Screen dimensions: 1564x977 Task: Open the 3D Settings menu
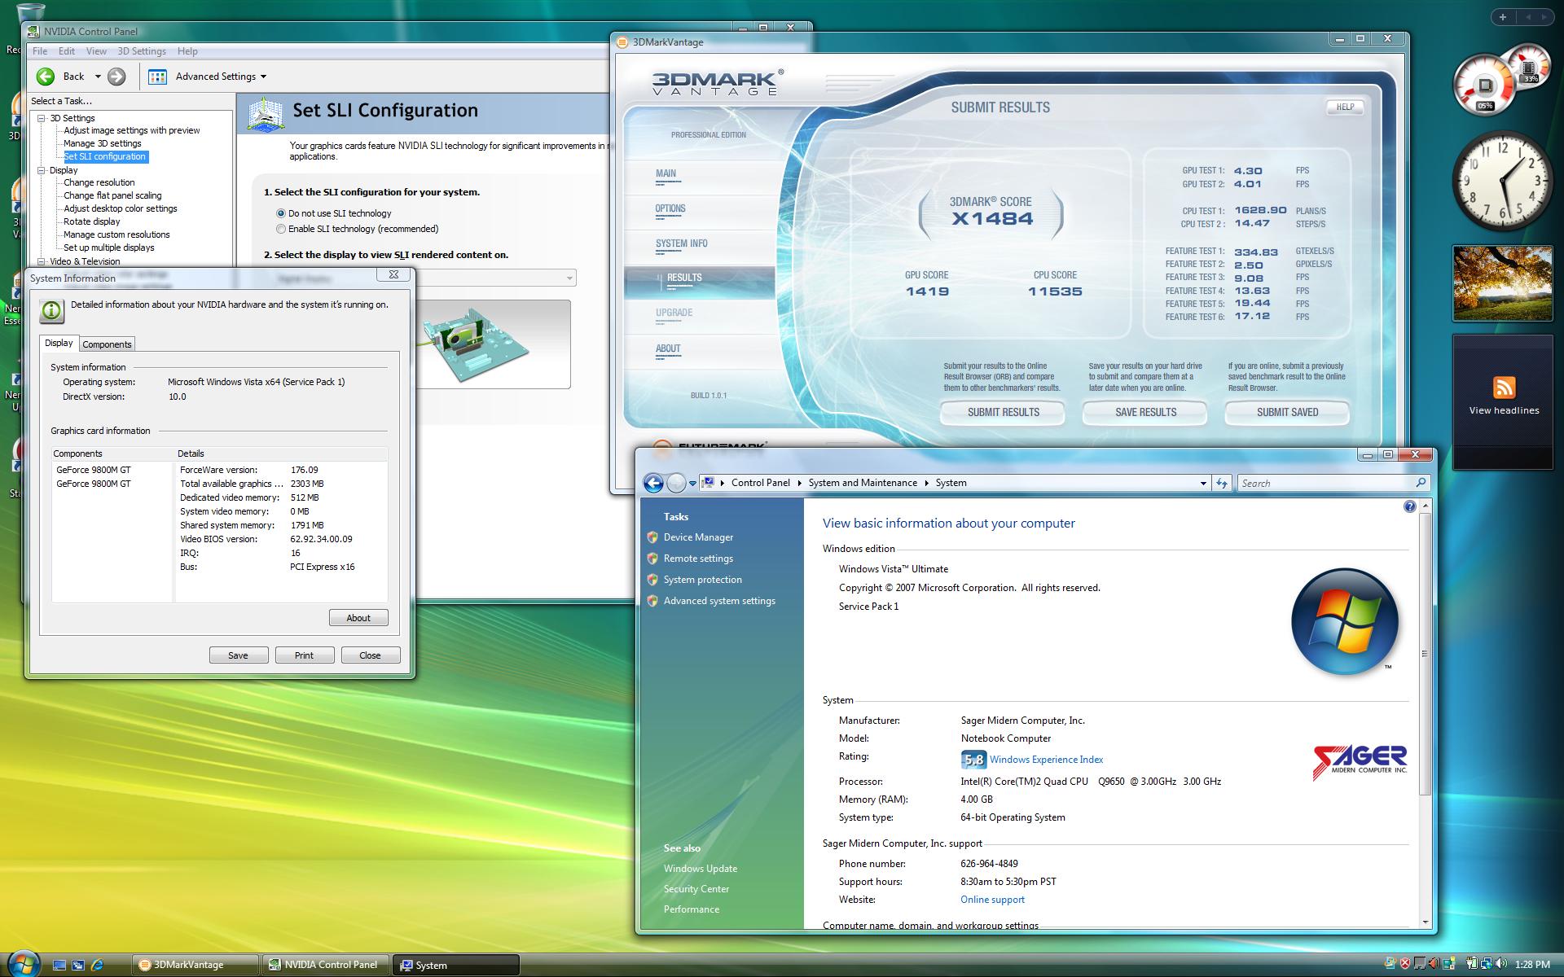[142, 51]
